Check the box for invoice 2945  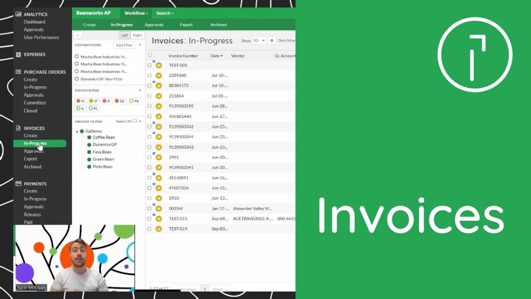pyautogui.click(x=149, y=157)
